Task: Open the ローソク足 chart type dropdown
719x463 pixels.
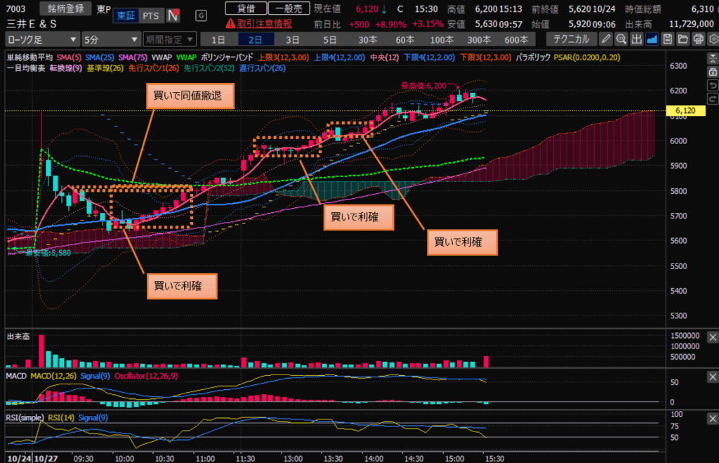Action: tap(41, 39)
